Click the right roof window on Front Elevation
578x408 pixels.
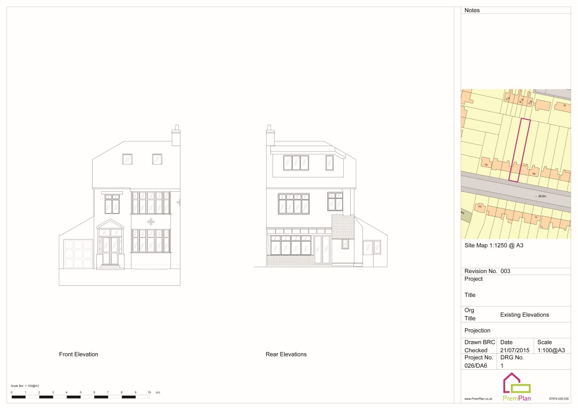157,159
